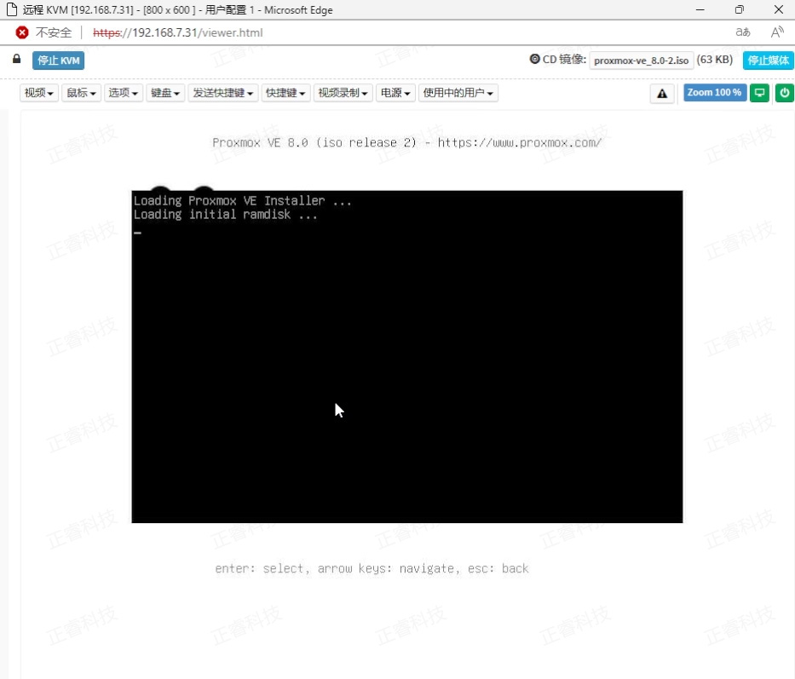Click the page document icon in title bar
Image resolution: width=795 pixels, height=679 pixels.
(12, 9)
